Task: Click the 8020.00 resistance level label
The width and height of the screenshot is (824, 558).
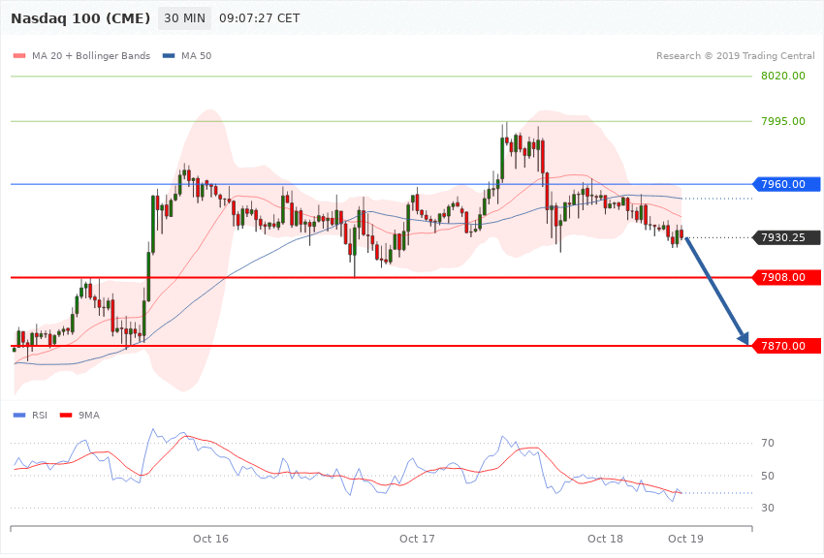Action: pos(783,76)
